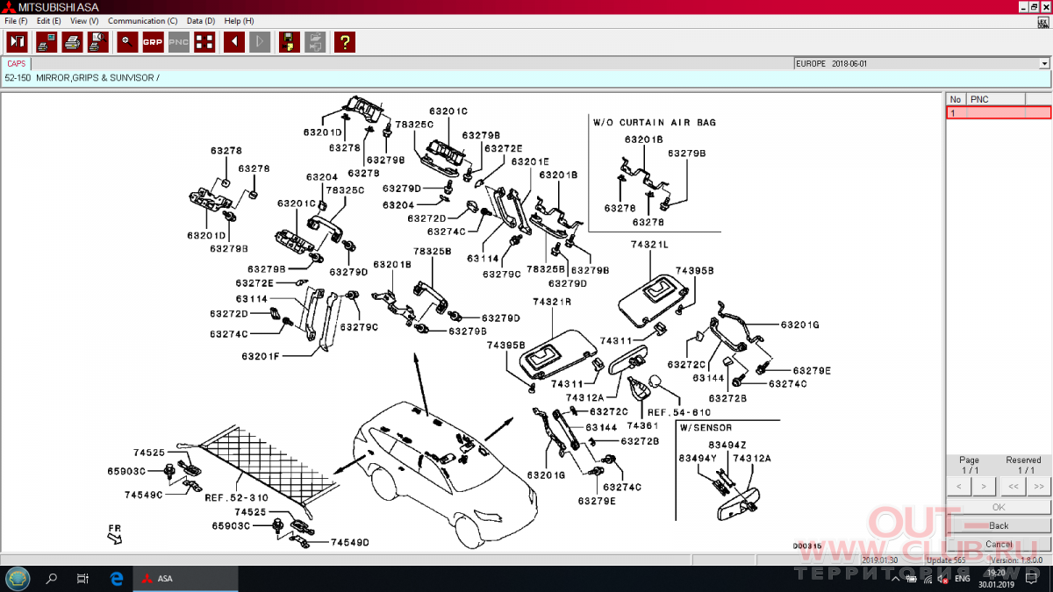This screenshot has height=592, width=1053.
Task: Open the Communication (C) menu
Action: click(142, 20)
